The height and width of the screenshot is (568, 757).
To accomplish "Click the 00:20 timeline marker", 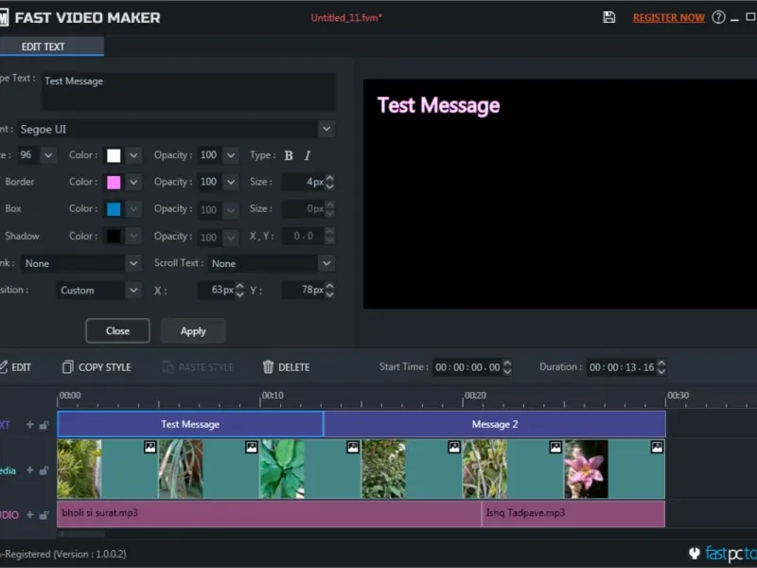I will point(476,395).
